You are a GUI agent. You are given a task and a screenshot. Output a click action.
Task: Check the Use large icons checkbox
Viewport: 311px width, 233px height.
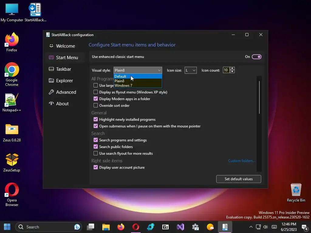pyautogui.click(x=96, y=85)
